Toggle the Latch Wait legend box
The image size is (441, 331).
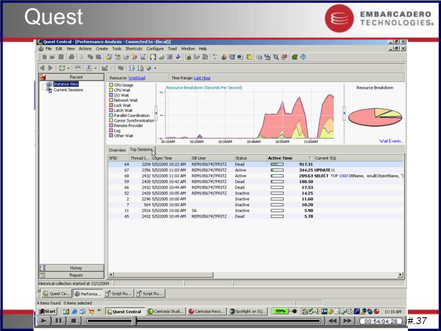[x=111, y=110]
